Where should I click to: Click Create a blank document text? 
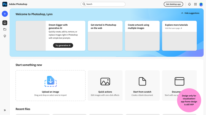[x=142, y=95]
